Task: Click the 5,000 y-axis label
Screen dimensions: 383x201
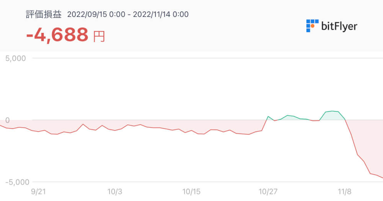Action: click(x=15, y=59)
